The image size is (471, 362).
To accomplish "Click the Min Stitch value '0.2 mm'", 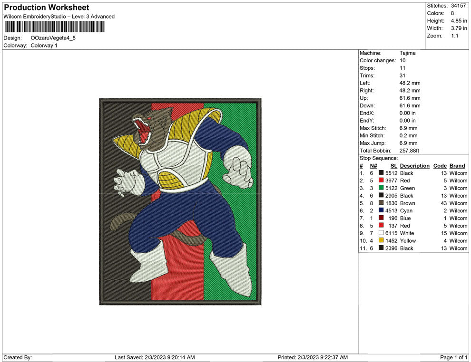I will click(409, 135).
